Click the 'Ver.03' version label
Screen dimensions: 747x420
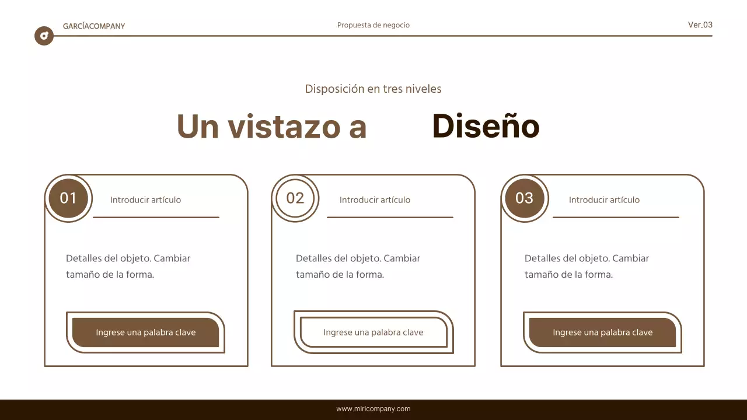(x=700, y=25)
